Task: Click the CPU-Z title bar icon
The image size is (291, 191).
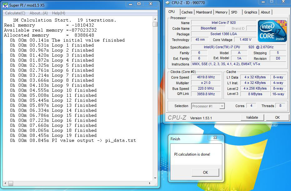Action: point(168,3)
